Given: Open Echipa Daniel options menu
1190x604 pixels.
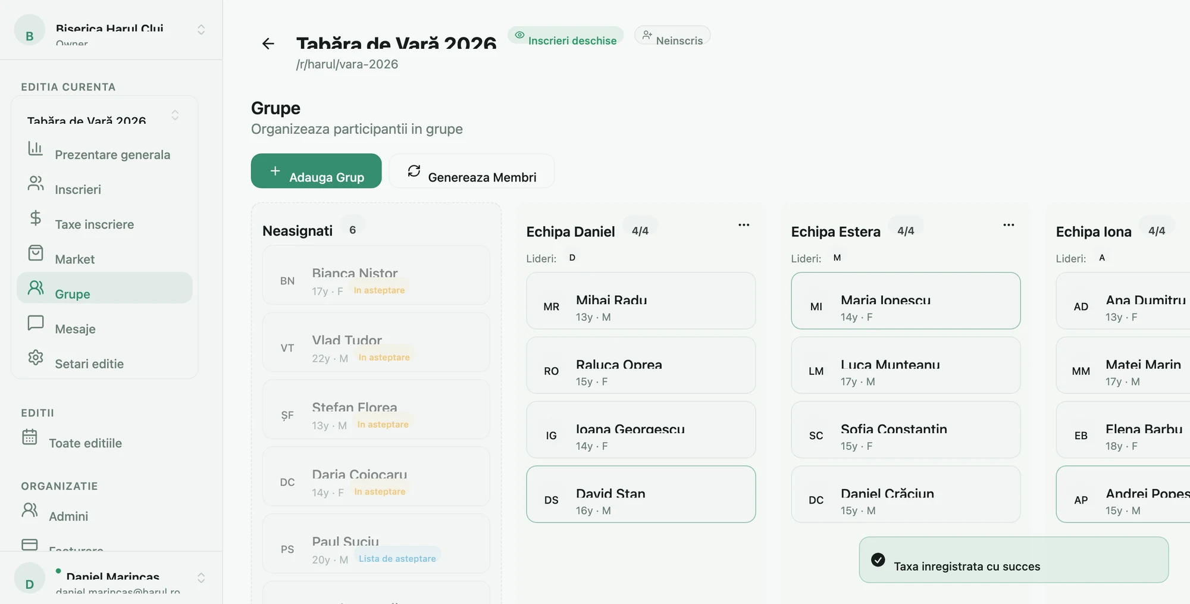Looking at the screenshot, I should 744,225.
